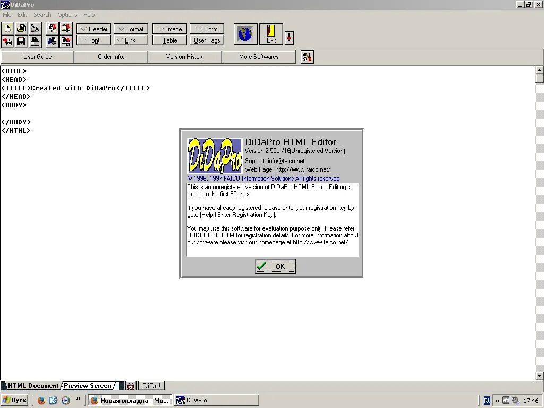Open the Font dropdown
Image resolution: width=544 pixels, height=408 pixels.
click(93, 40)
